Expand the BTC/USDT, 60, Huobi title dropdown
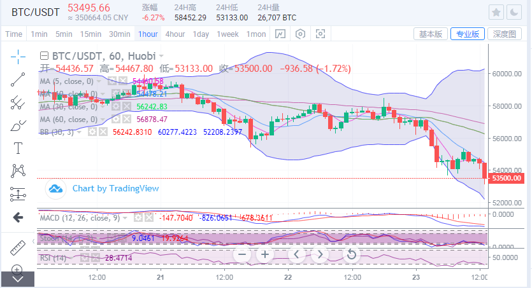This screenshot has height=288, width=532. 161,56
